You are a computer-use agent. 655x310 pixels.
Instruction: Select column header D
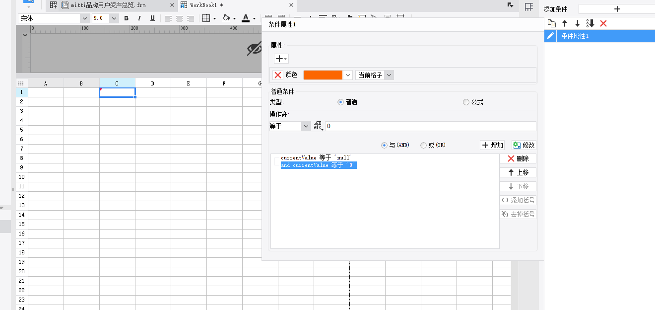153,83
